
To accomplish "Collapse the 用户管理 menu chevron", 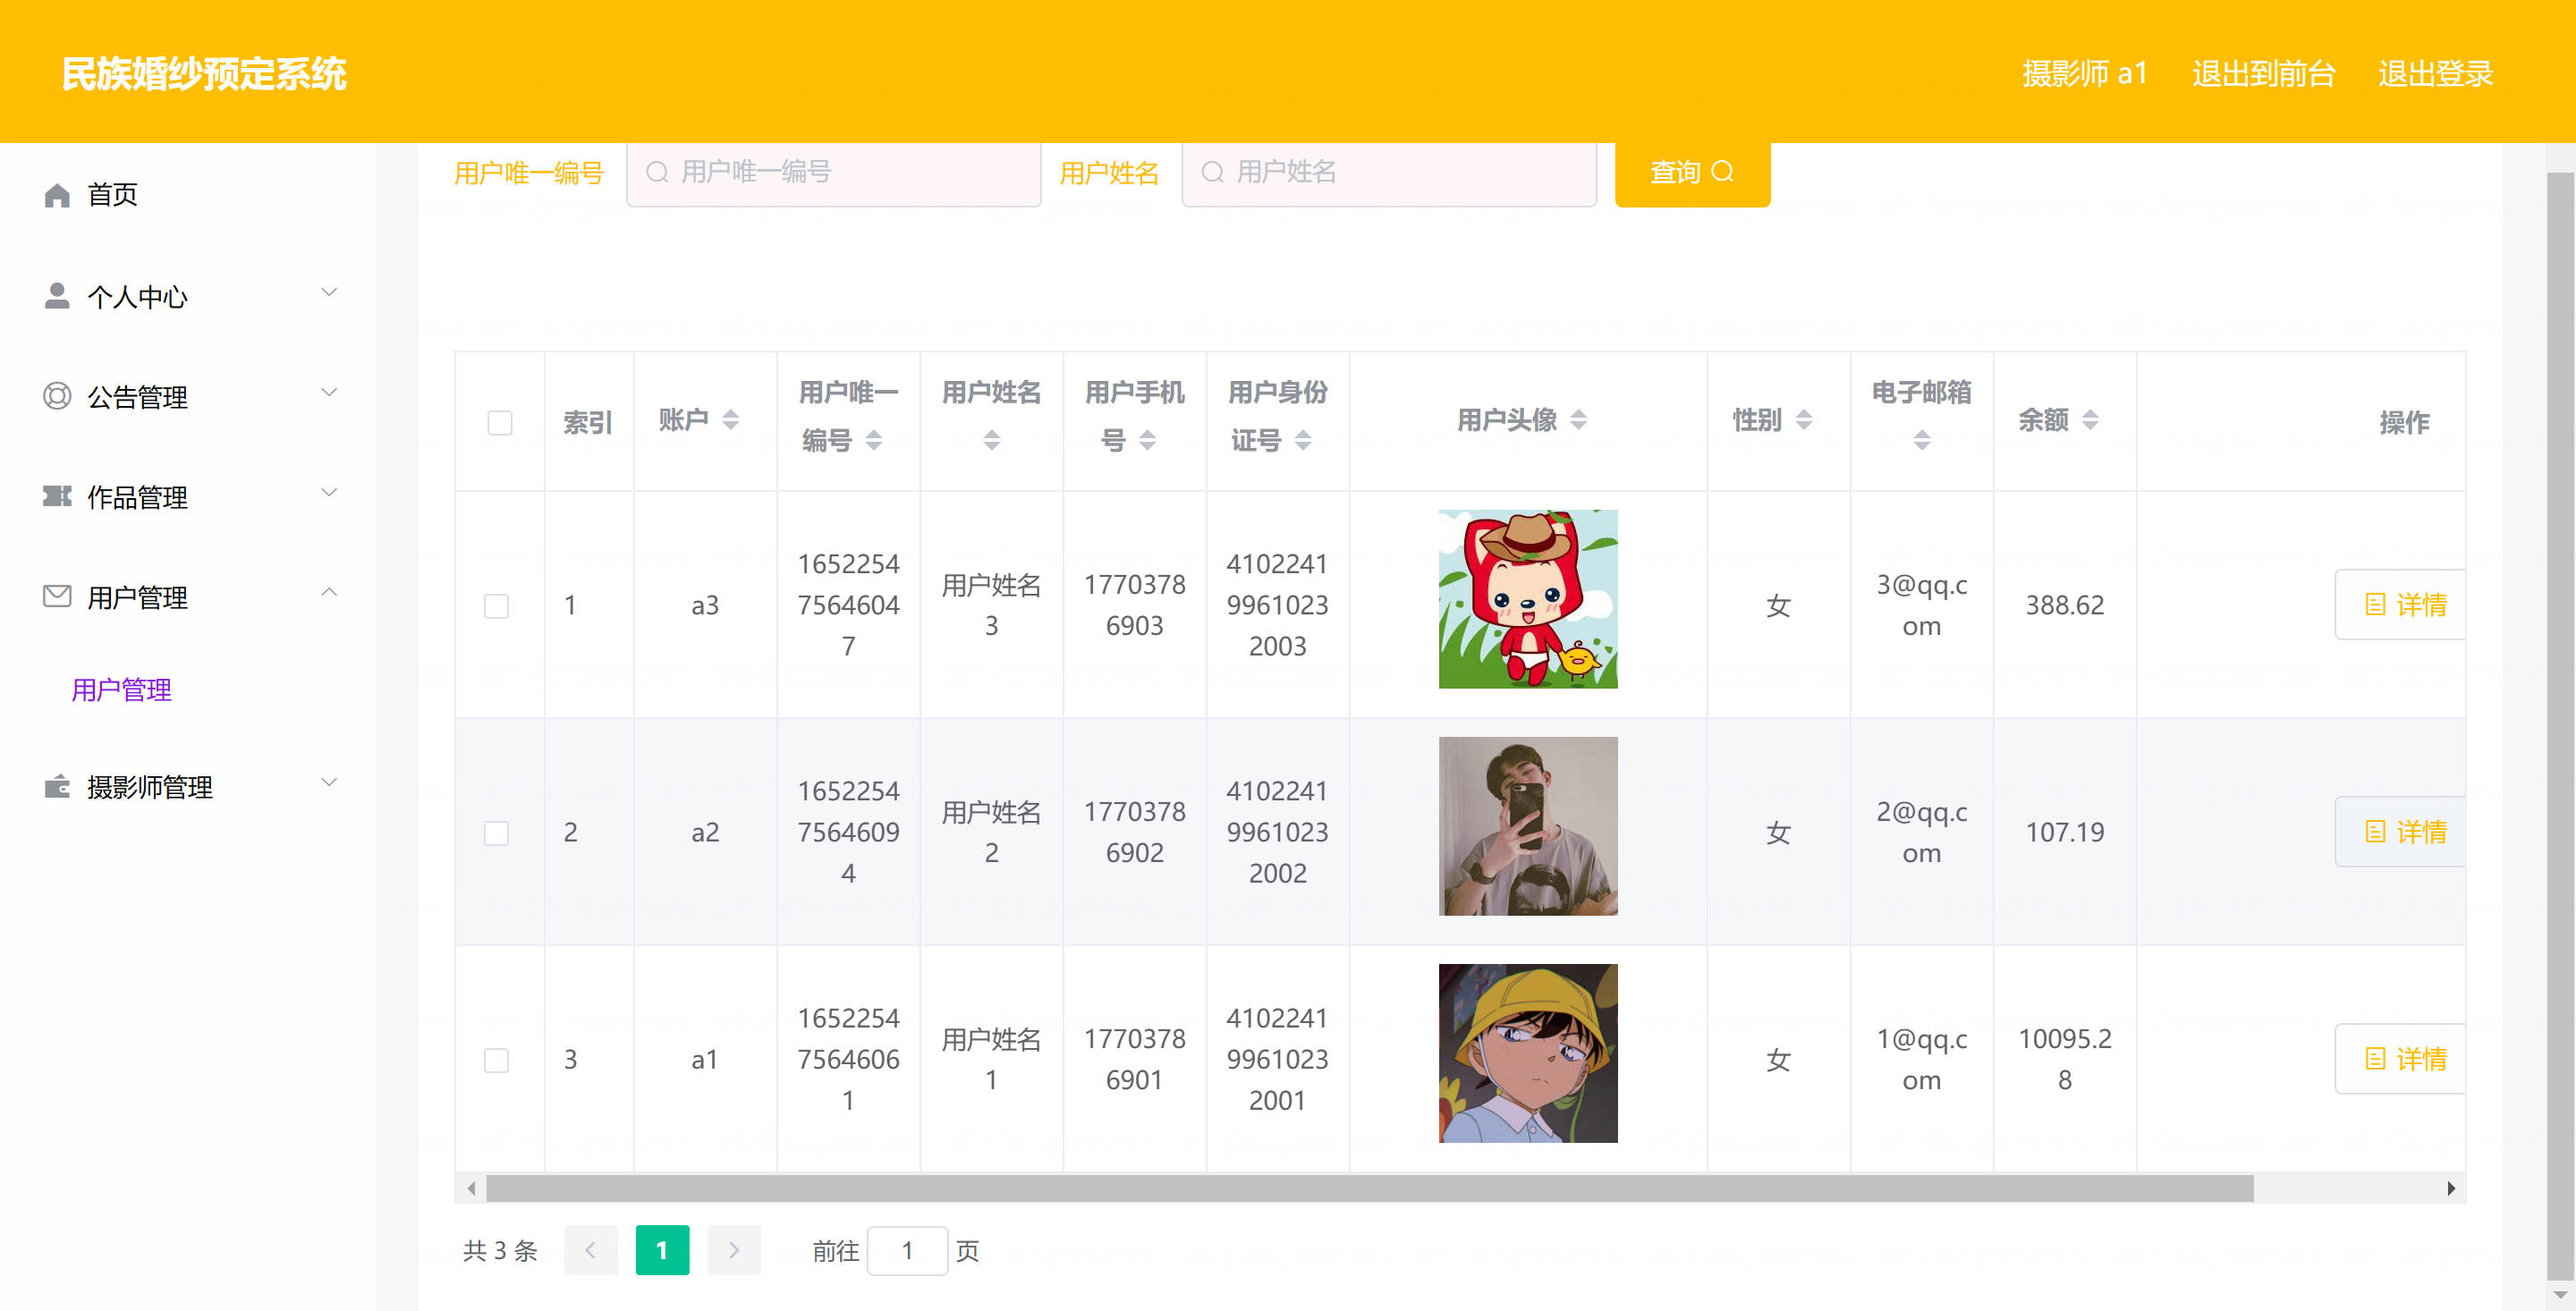I will coord(329,592).
